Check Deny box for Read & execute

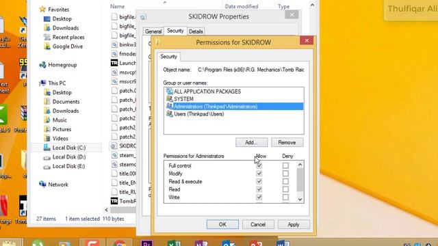coord(285,181)
